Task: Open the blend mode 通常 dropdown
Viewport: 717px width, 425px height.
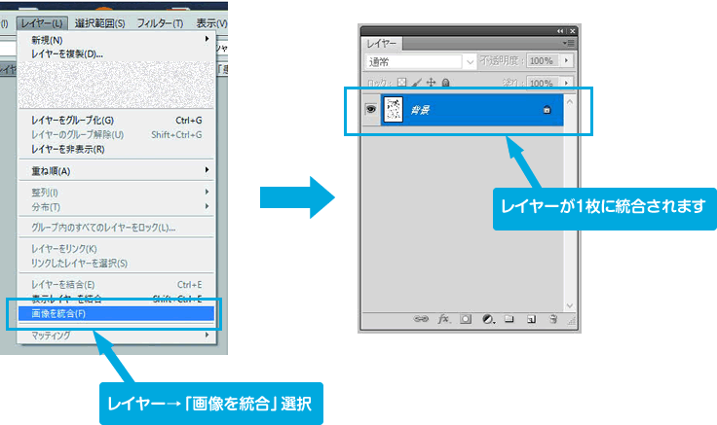Action: pos(422,61)
